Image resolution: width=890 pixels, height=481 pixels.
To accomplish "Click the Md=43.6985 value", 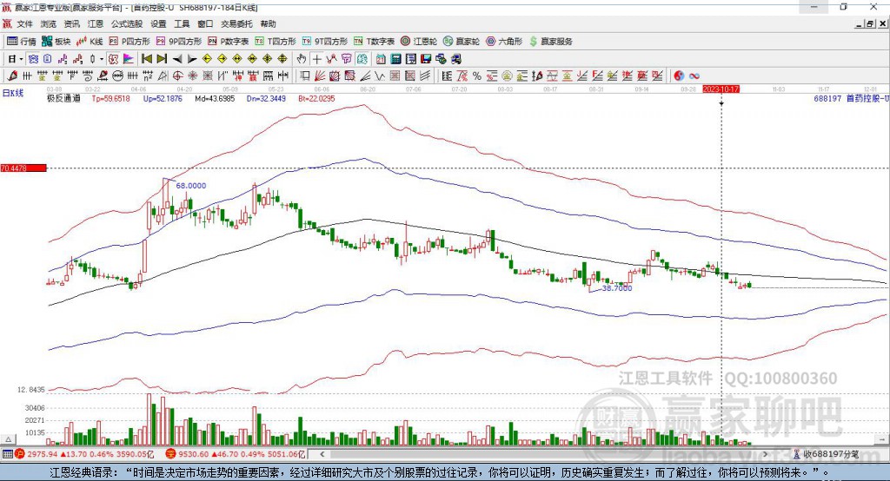I will pyautogui.click(x=215, y=98).
